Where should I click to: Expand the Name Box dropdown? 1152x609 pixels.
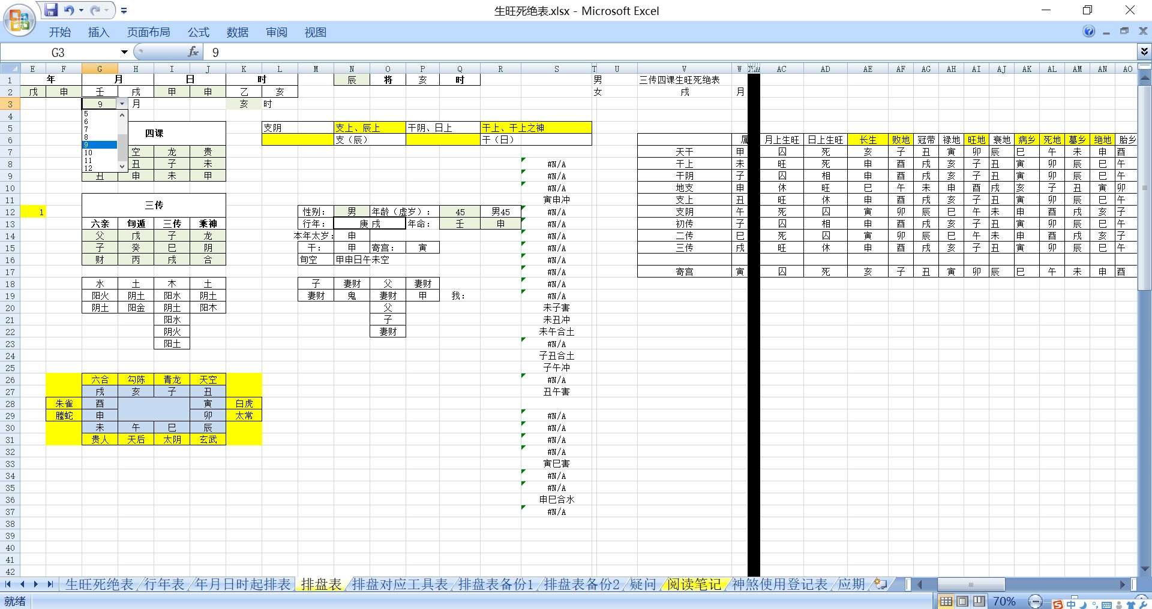[124, 52]
